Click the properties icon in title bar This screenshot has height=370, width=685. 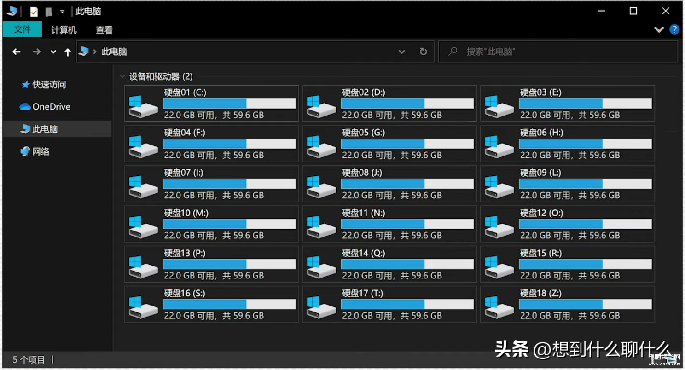pos(34,12)
